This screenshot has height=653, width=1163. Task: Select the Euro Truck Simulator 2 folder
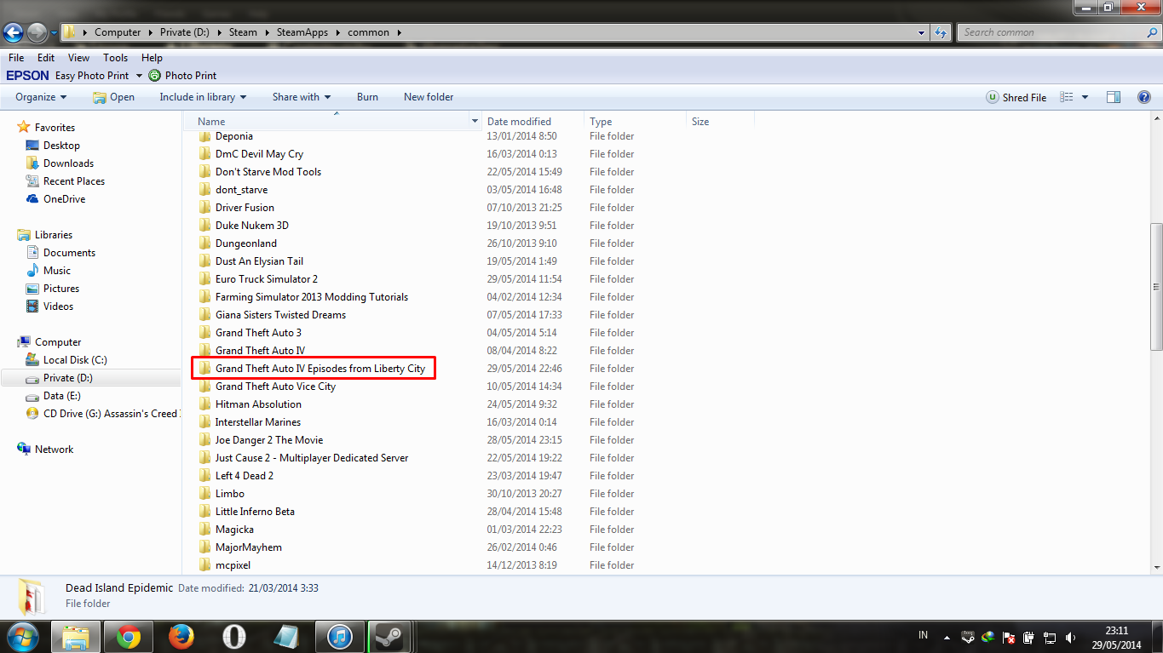coord(267,279)
